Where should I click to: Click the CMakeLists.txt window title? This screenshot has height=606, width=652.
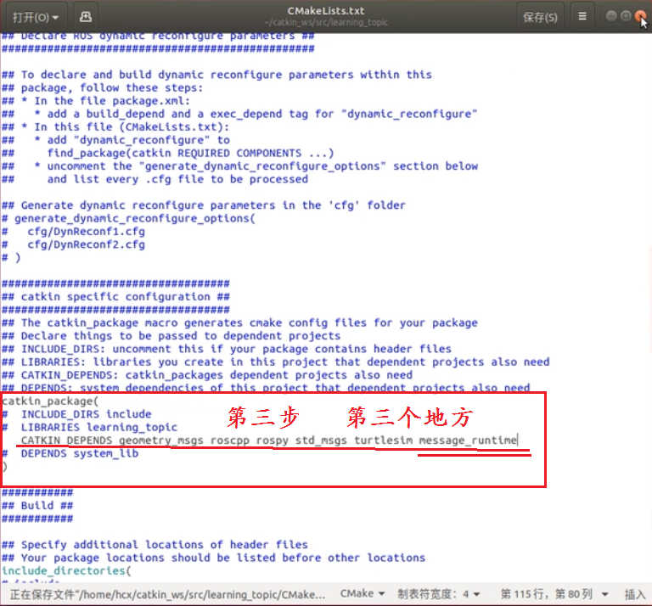pyautogui.click(x=326, y=11)
